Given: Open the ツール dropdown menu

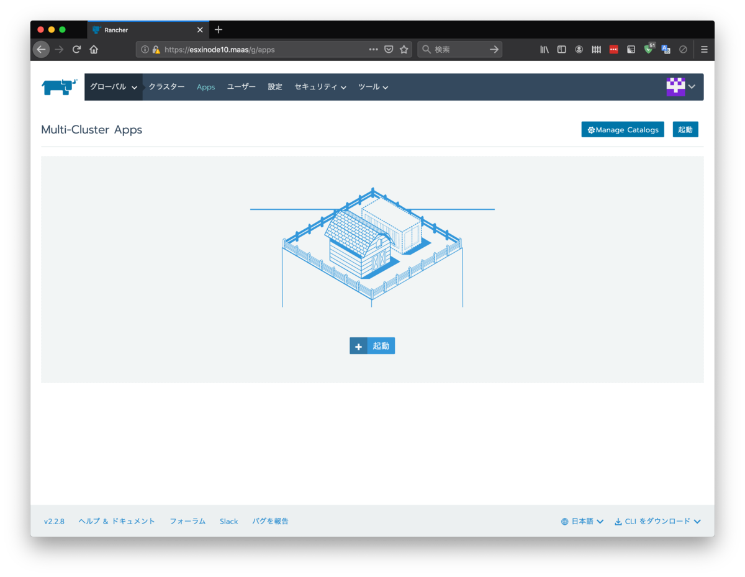Looking at the screenshot, I should tap(372, 87).
